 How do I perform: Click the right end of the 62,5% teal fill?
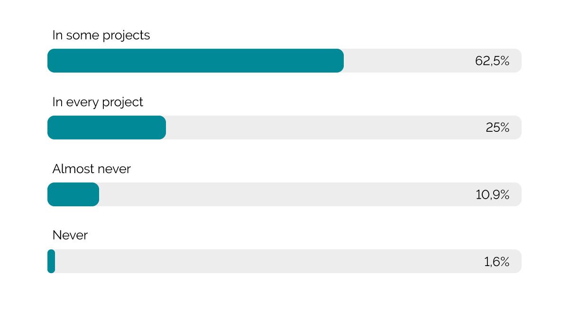point(340,61)
